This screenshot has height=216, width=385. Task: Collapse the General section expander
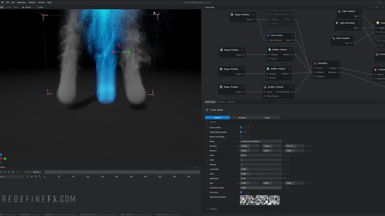[208, 122]
